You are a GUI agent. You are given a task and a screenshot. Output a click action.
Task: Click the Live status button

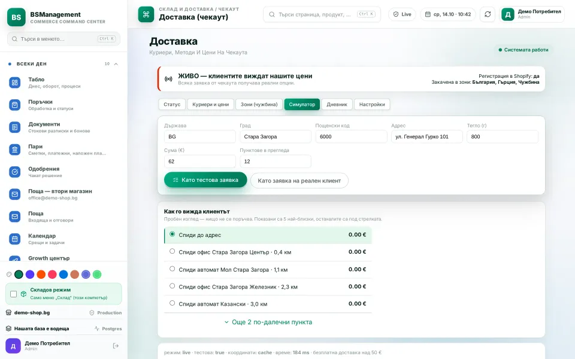pyautogui.click(x=402, y=14)
